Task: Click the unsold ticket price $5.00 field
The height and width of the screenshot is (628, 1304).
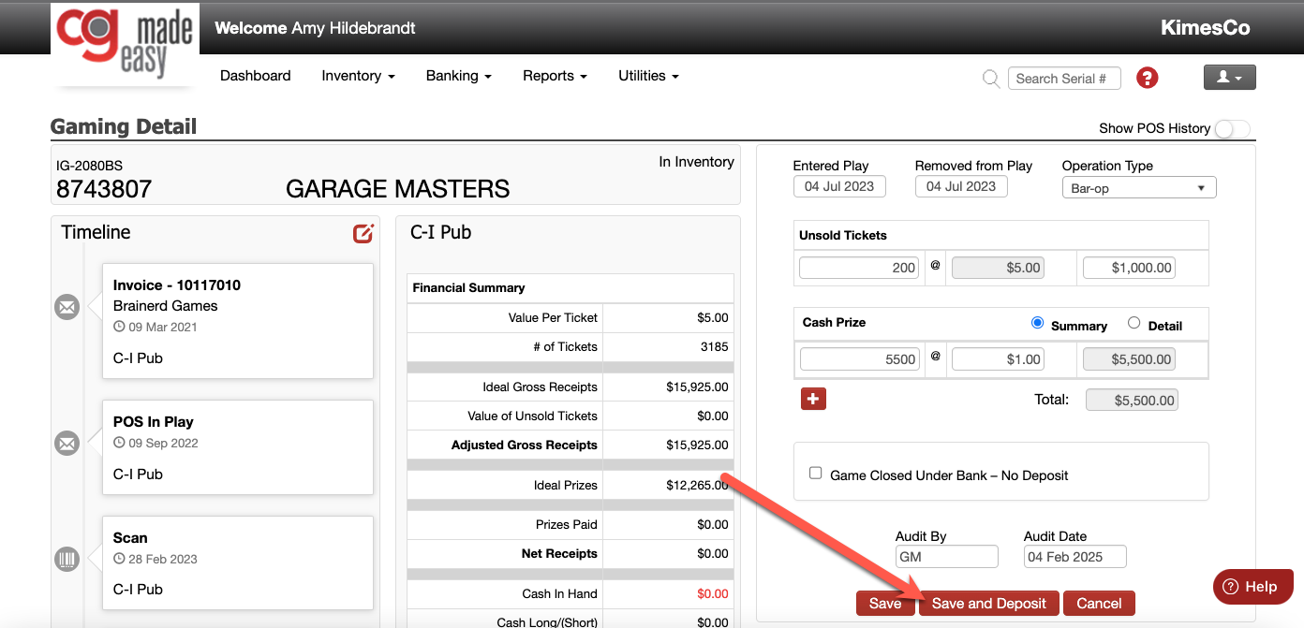Action: pyautogui.click(x=998, y=268)
